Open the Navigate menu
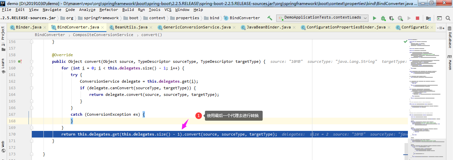This screenshot has height=160, width=453. click(52, 10)
